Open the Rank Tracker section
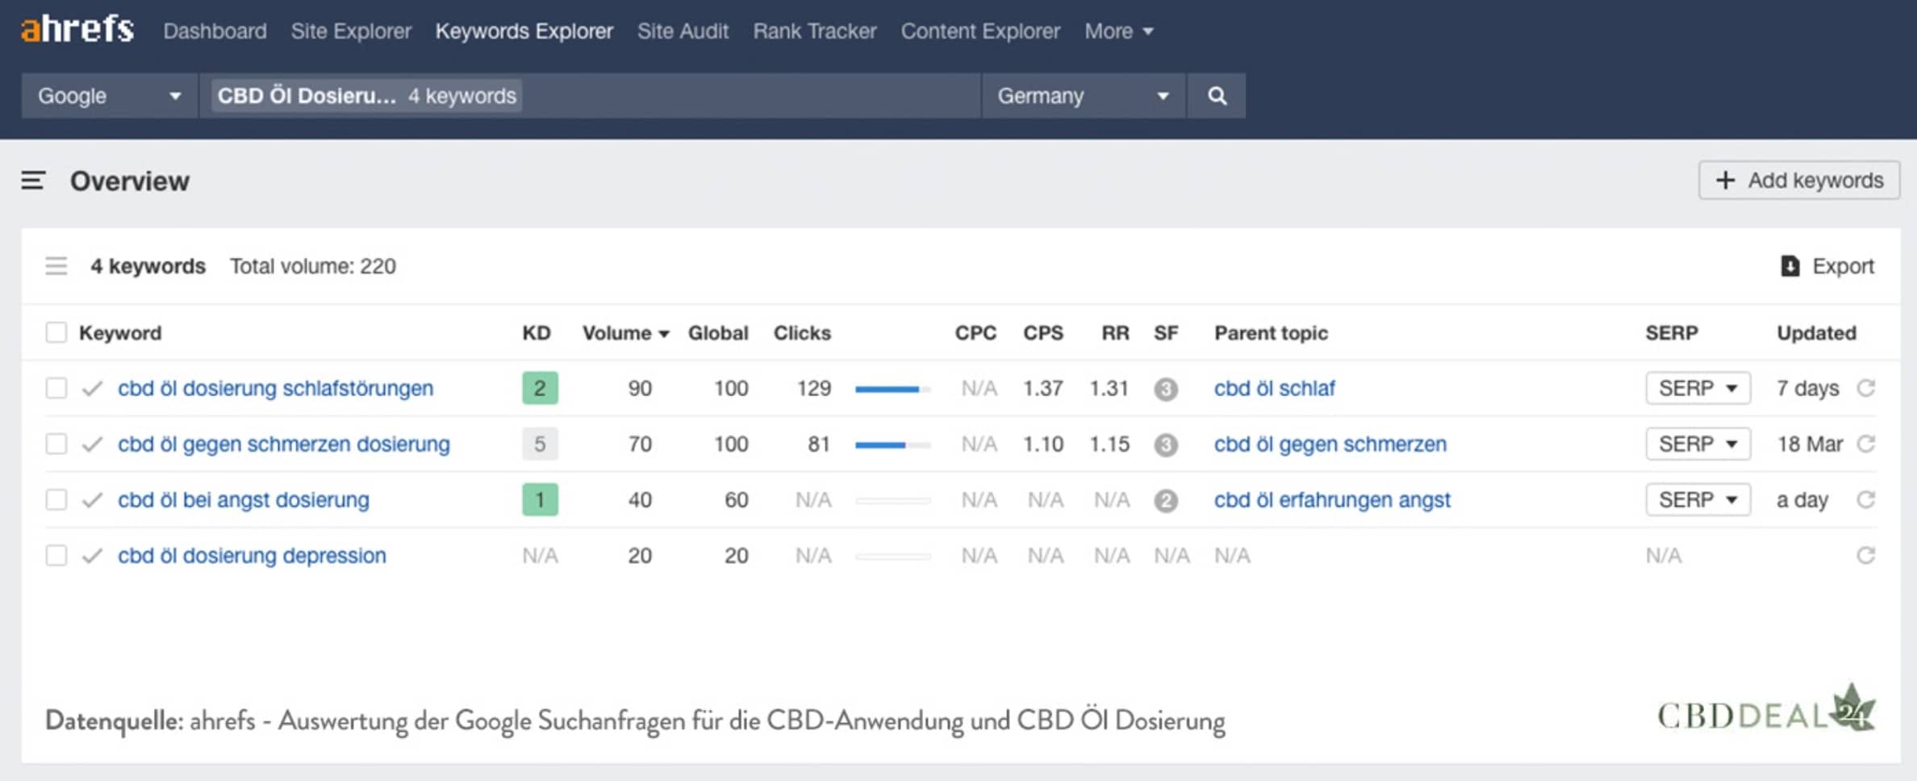The image size is (1917, 781). (814, 31)
